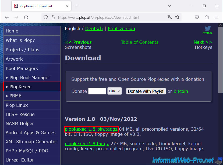Screen dimensions: 223x165
Task: Open the Pocket save icon
Action: [197, 17]
